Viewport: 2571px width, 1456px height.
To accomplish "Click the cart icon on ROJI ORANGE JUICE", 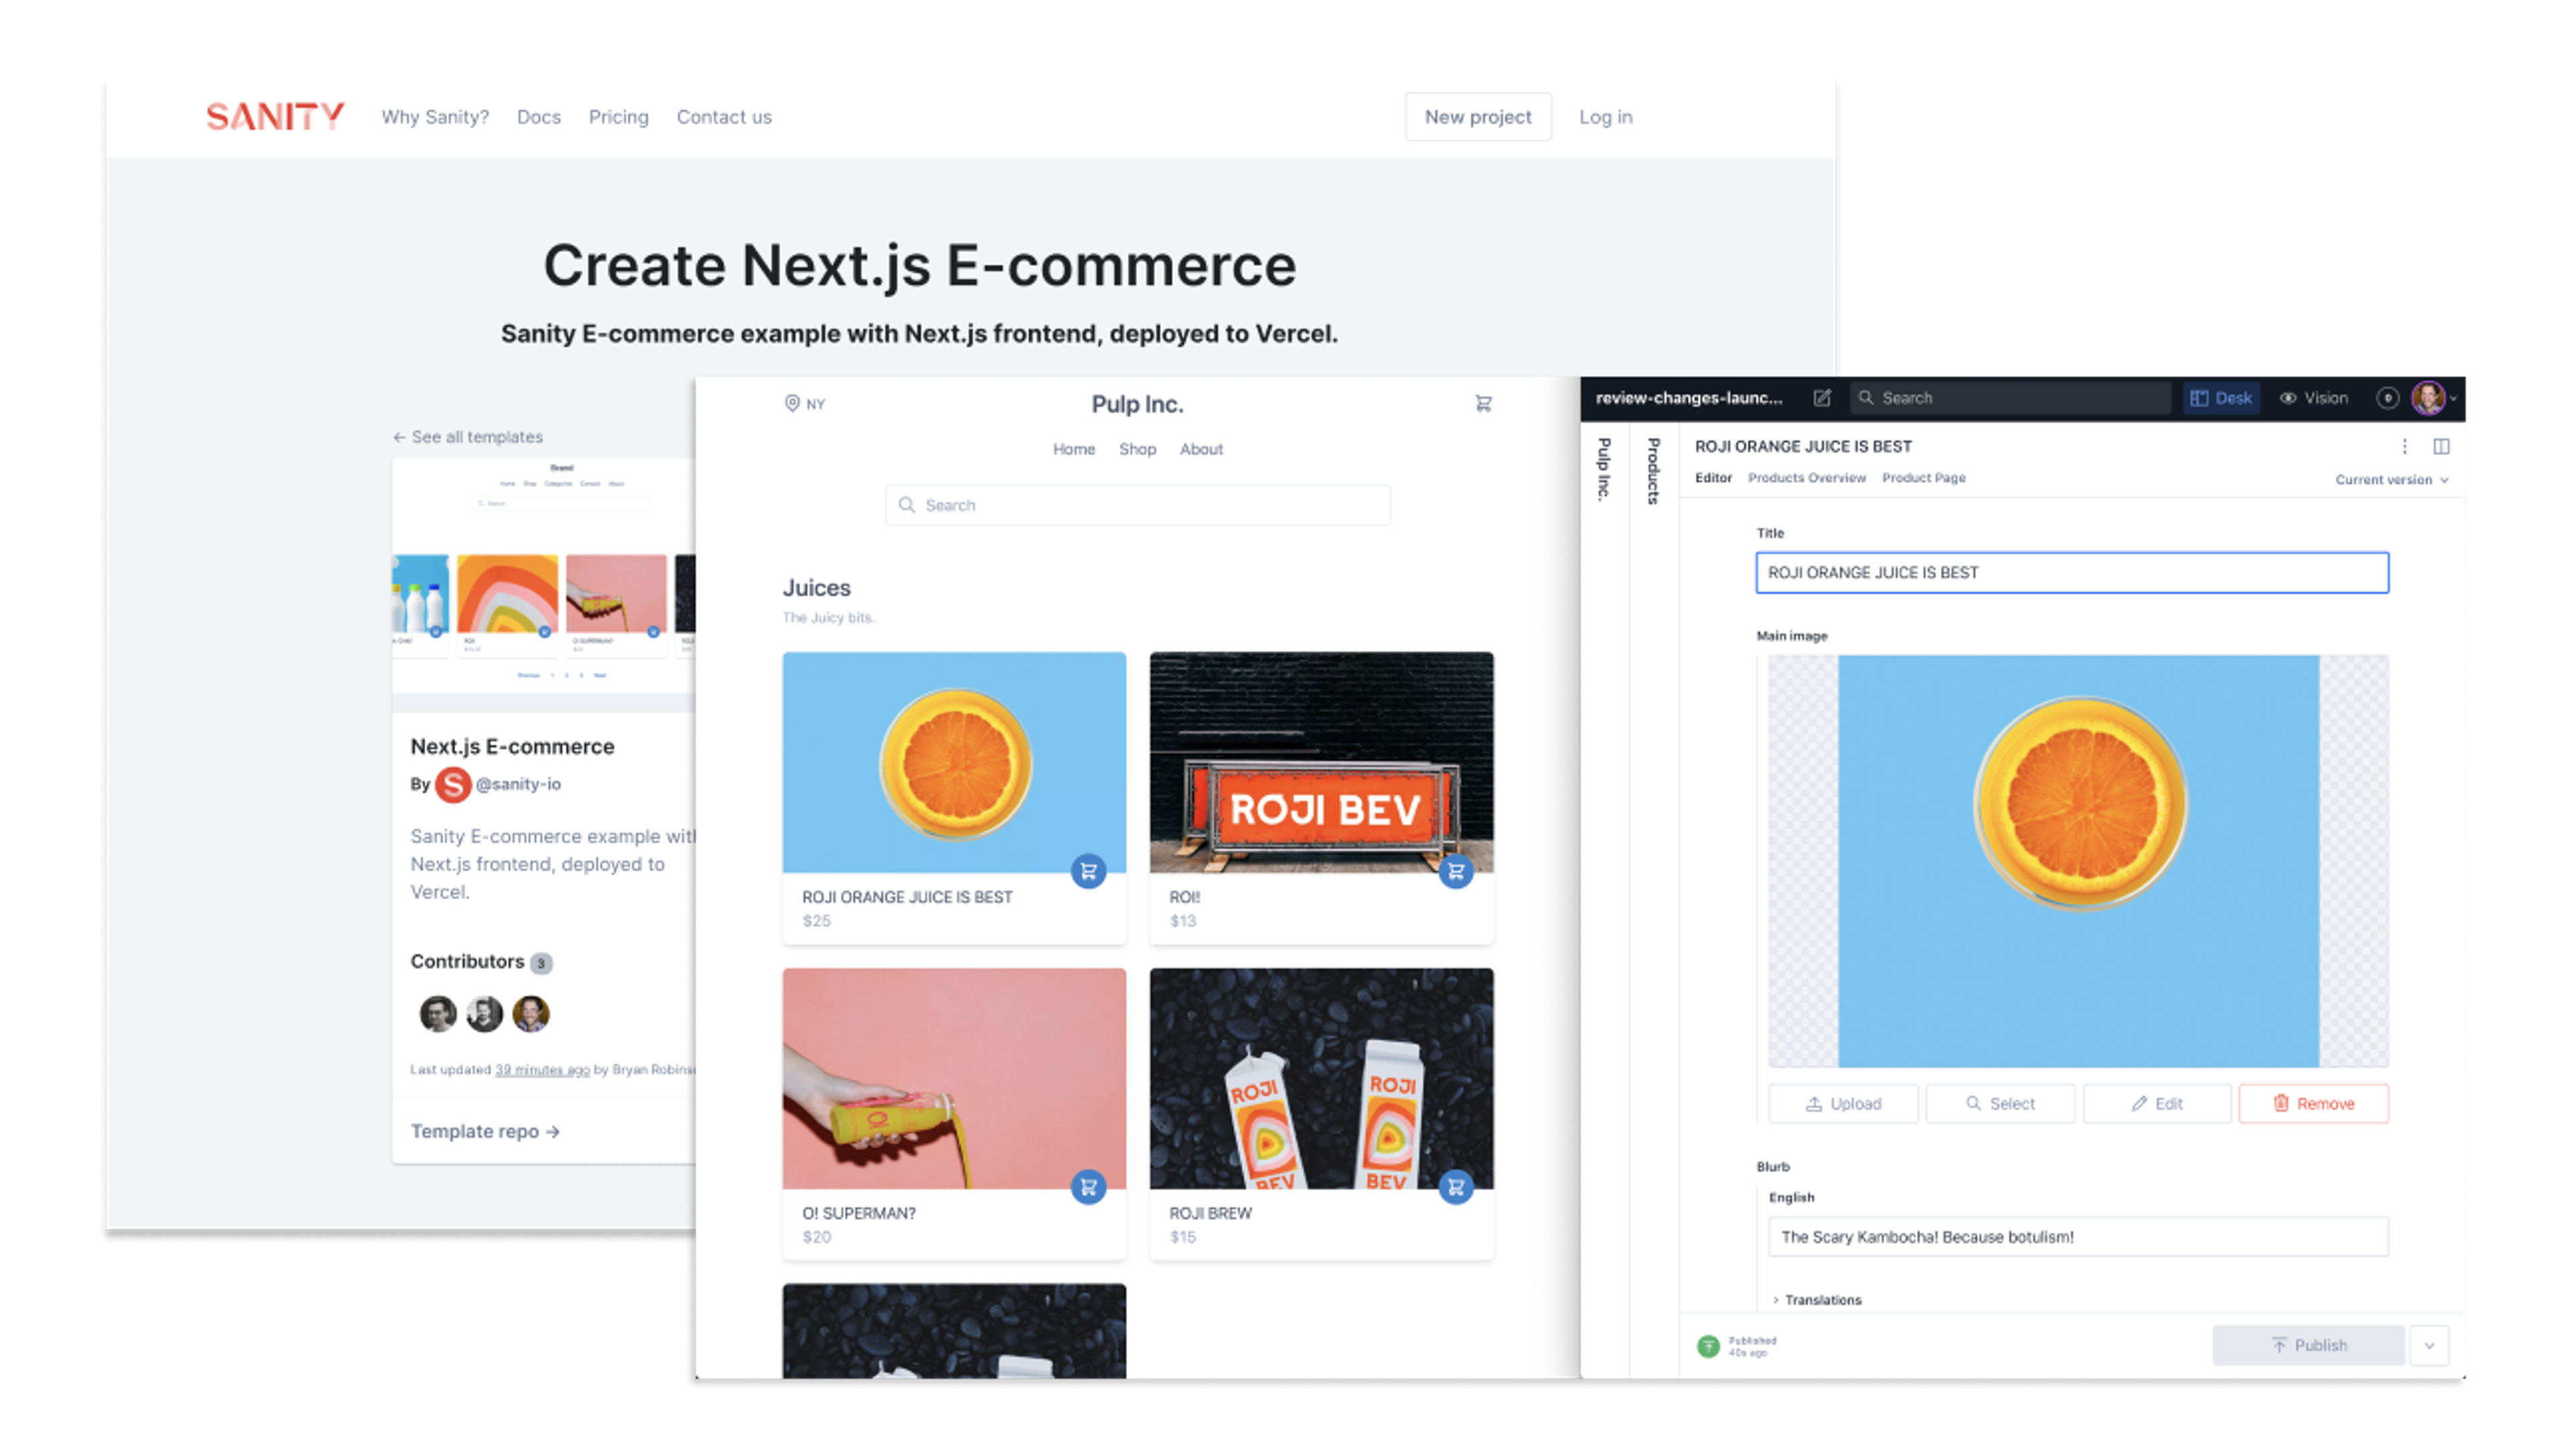I will (1089, 870).
